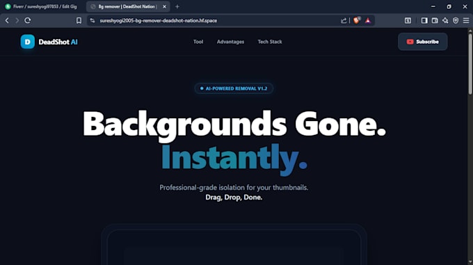Click the share page icon in address bar
Viewport: 473px width, 265px height.
coord(344,20)
